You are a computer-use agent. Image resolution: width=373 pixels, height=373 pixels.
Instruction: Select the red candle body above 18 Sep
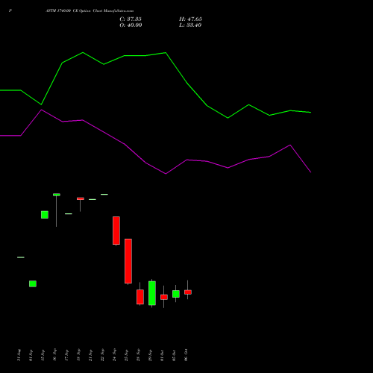point(81,198)
